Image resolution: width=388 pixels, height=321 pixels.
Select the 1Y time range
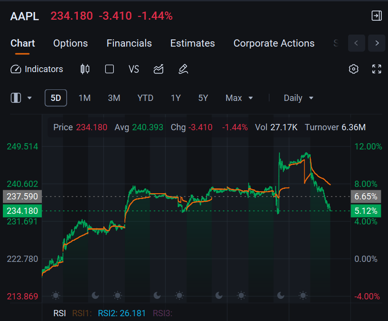[x=176, y=98]
